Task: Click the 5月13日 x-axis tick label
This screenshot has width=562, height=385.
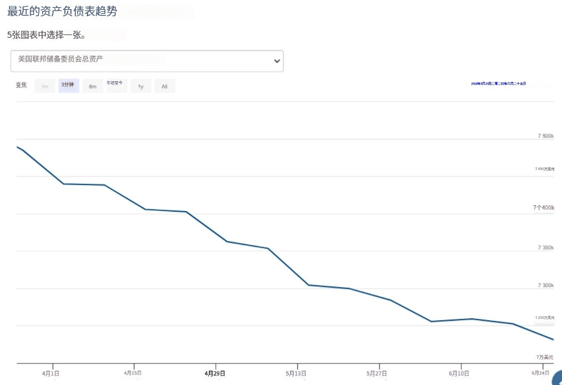Action: 296,373
